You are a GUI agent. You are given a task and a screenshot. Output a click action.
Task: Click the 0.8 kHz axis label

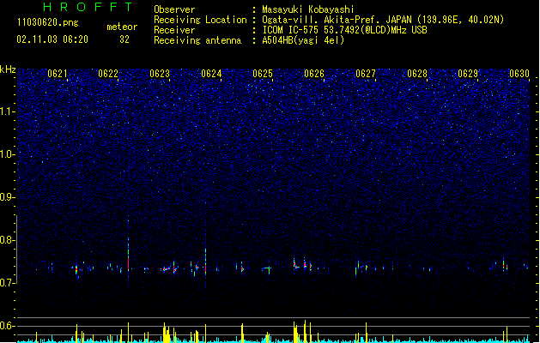8,240
